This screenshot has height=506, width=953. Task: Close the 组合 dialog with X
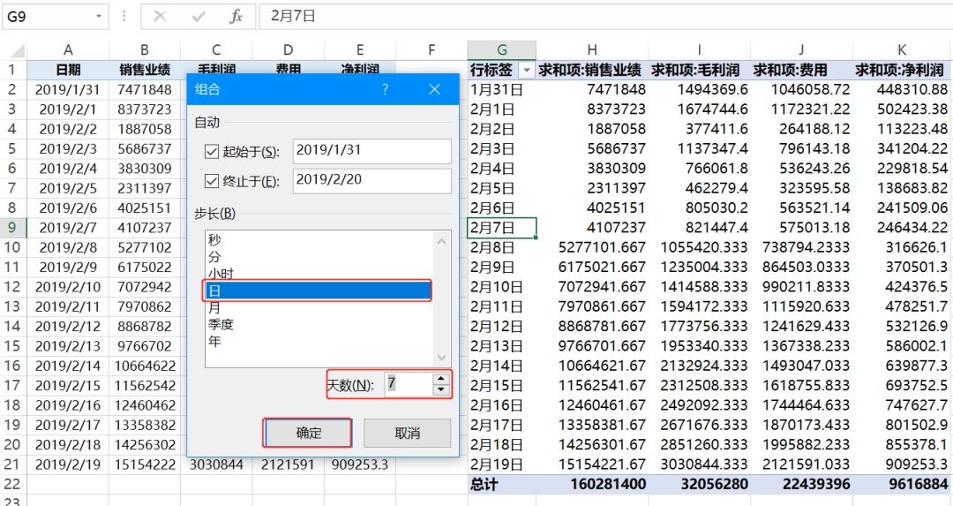coord(434,89)
